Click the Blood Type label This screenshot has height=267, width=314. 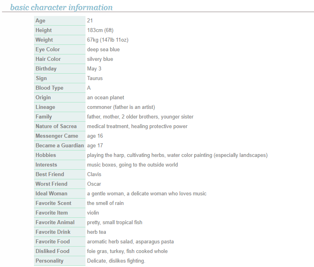coord(49,88)
